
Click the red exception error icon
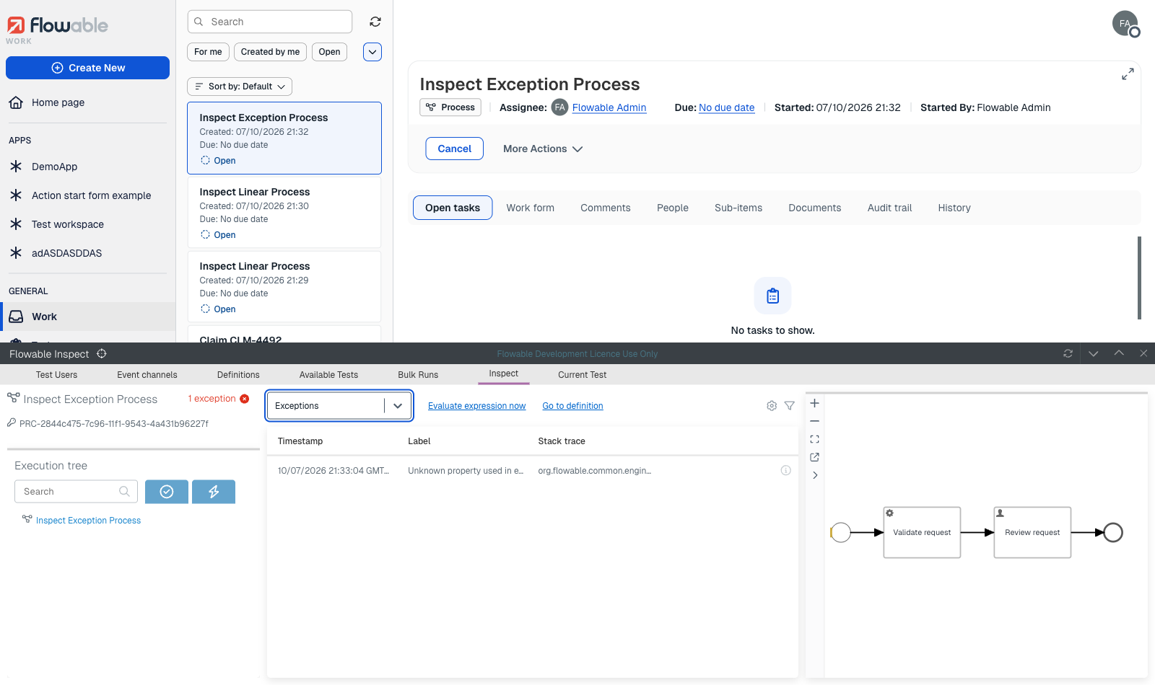pyautogui.click(x=245, y=399)
